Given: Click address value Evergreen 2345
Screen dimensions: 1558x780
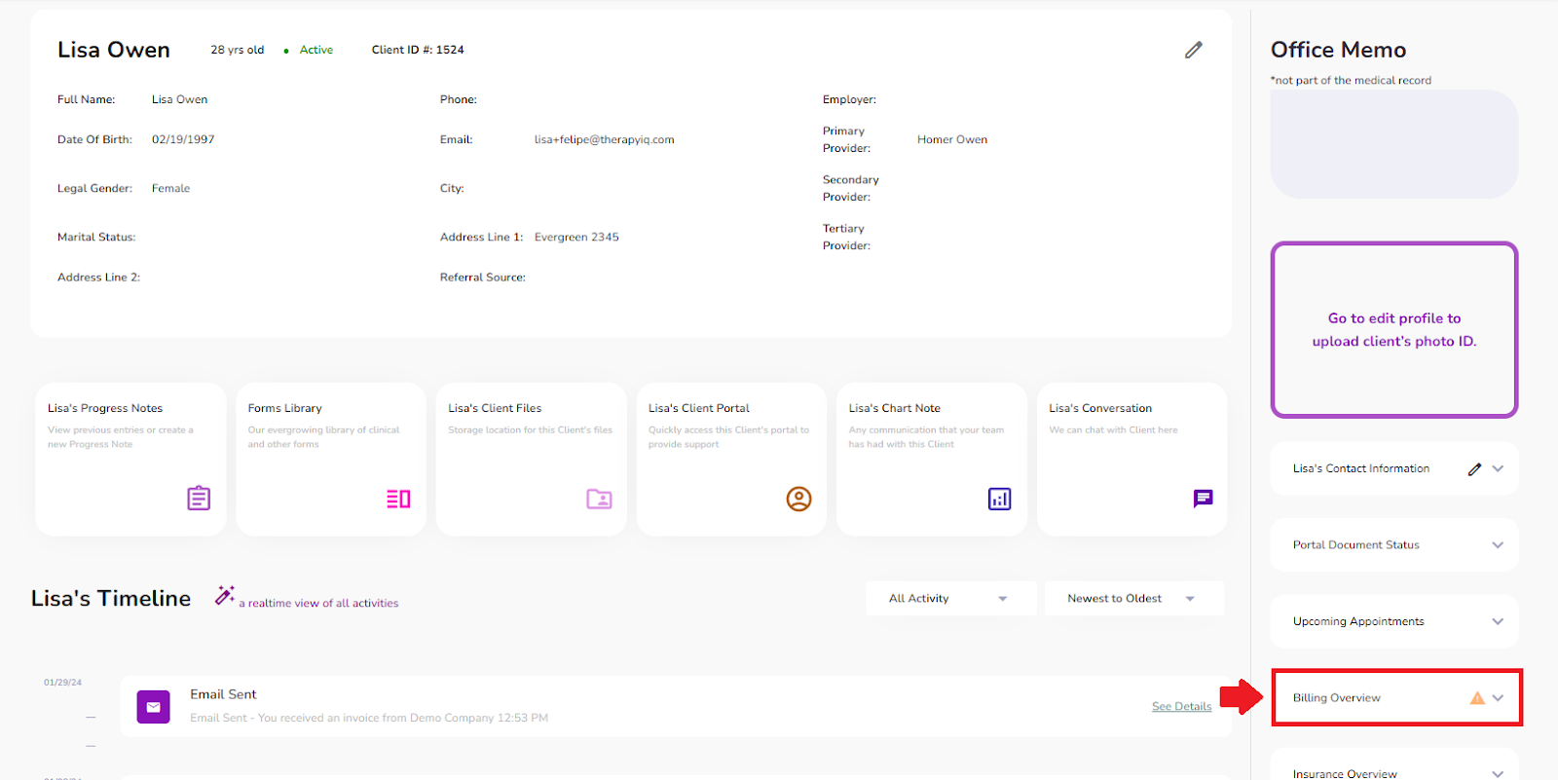Looking at the screenshot, I should (x=576, y=238).
